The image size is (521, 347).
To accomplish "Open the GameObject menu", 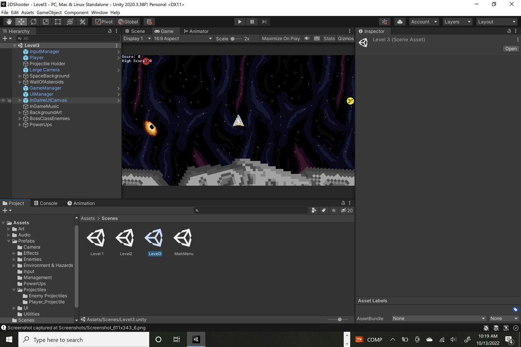I will click(x=49, y=13).
